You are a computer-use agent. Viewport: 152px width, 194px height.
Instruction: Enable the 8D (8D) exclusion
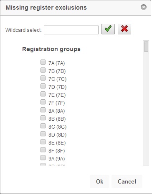43,134
